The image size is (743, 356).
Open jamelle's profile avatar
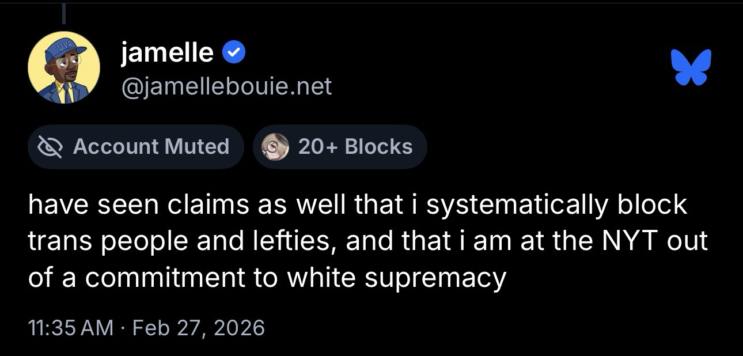[64, 68]
